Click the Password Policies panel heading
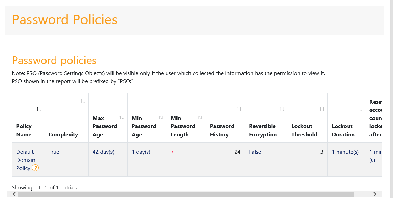393x198 pixels. coord(65,19)
